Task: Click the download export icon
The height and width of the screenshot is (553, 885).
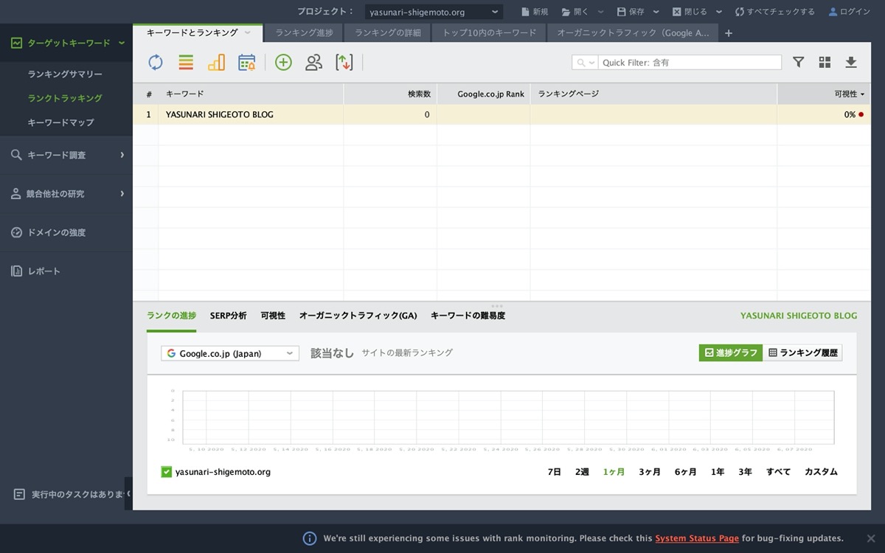Action: [x=851, y=63]
